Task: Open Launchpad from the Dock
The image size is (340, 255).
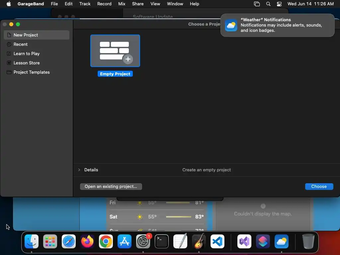Action: pyautogui.click(x=50, y=241)
